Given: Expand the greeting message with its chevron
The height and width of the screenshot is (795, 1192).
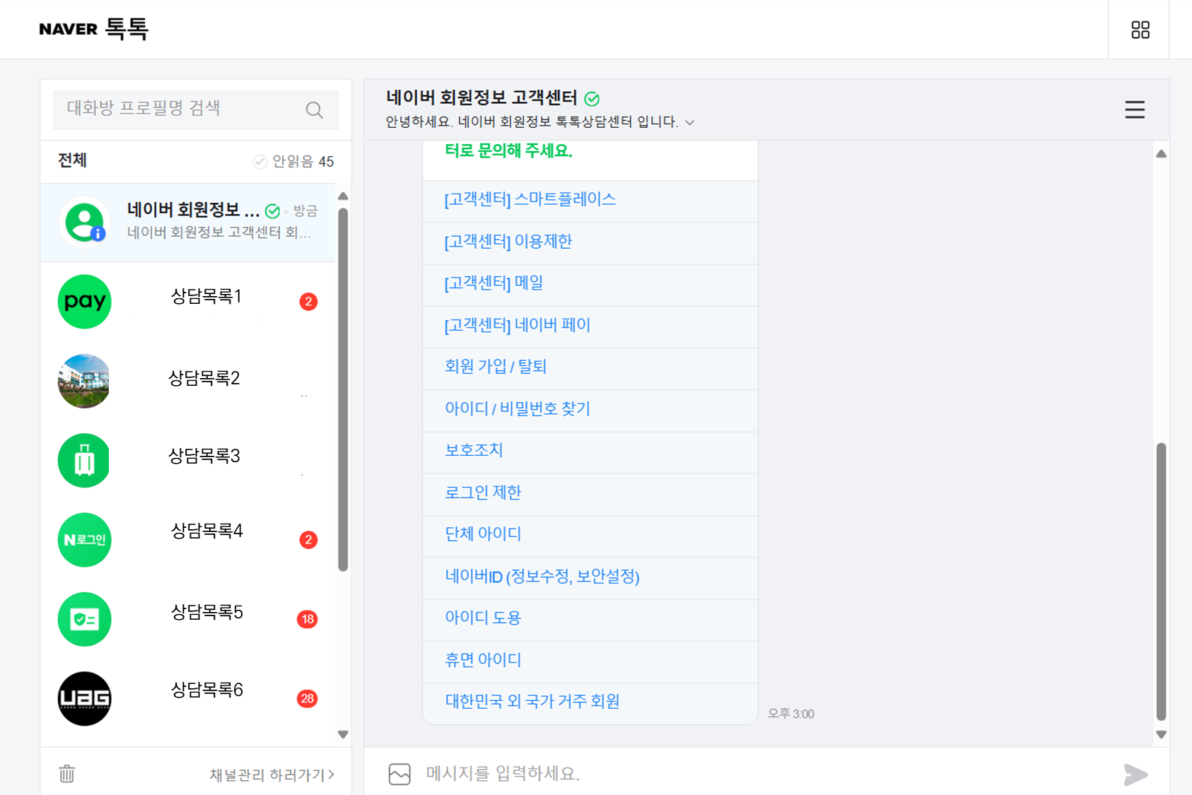Looking at the screenshot, I should [x=690, y=122].
